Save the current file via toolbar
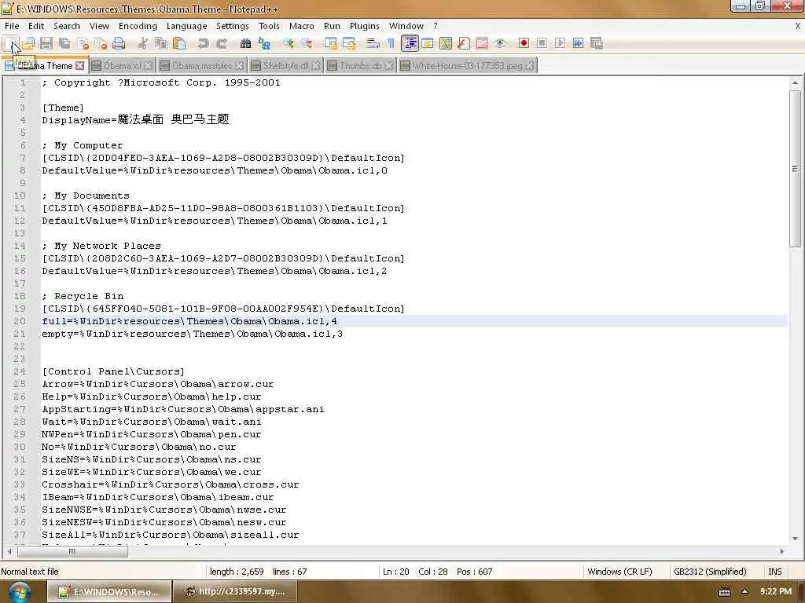Image resolution: width=805 pixels, height=603 pixels. point(46,44)
